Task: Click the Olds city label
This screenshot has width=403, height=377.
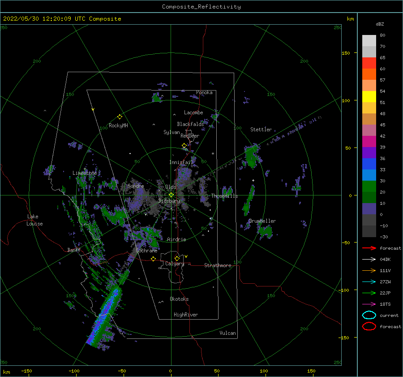Action: pyautogui.click(x=171, y=187)
